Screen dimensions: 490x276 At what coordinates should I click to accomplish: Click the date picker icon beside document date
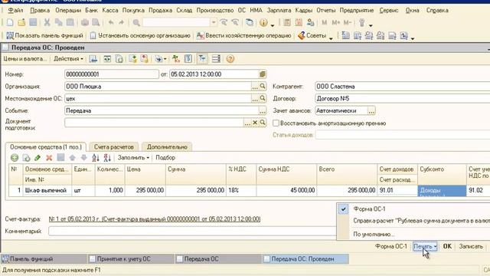pos(263,74)
